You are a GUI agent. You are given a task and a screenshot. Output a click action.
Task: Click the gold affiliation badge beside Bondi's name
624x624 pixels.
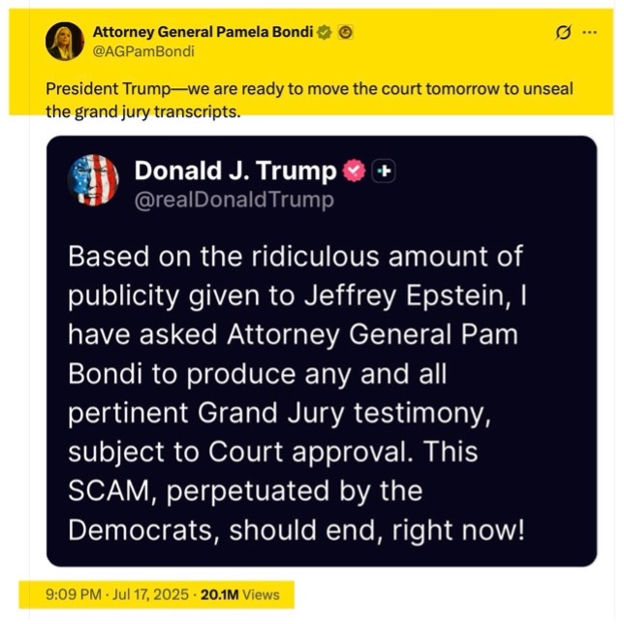[346, 31]
